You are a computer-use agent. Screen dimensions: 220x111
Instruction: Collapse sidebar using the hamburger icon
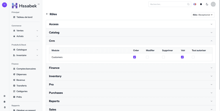tap(38, 4)
